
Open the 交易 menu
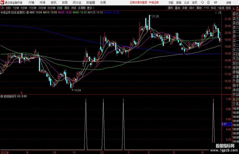103,3
